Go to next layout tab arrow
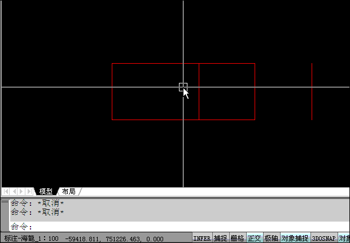Image resolution: width=350 pixels, height=243 pixels. pos(21,192)
